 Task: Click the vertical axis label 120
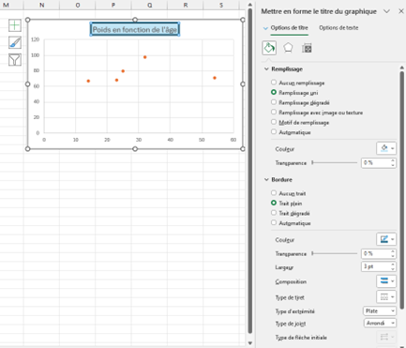pos(36,39)
